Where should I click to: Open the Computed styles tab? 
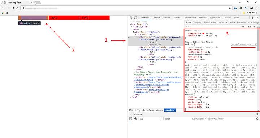pos(197,22)
